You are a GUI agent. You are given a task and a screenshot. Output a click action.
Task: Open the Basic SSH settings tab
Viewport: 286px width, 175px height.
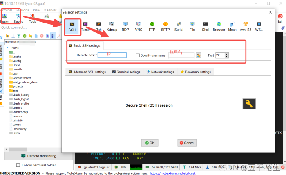click(x=85, y=45)
